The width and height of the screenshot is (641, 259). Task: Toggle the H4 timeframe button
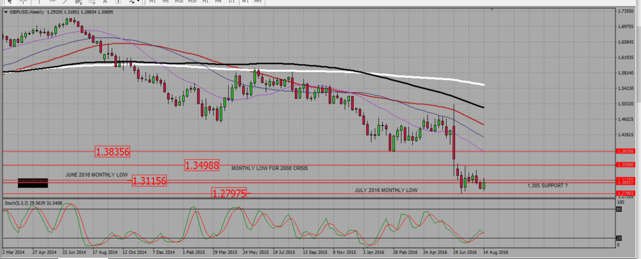(x=219, y=2)
